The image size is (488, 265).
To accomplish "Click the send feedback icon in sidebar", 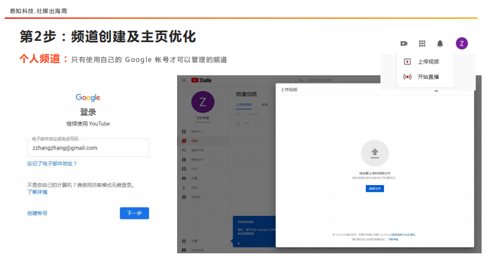I will click(184, 250).
